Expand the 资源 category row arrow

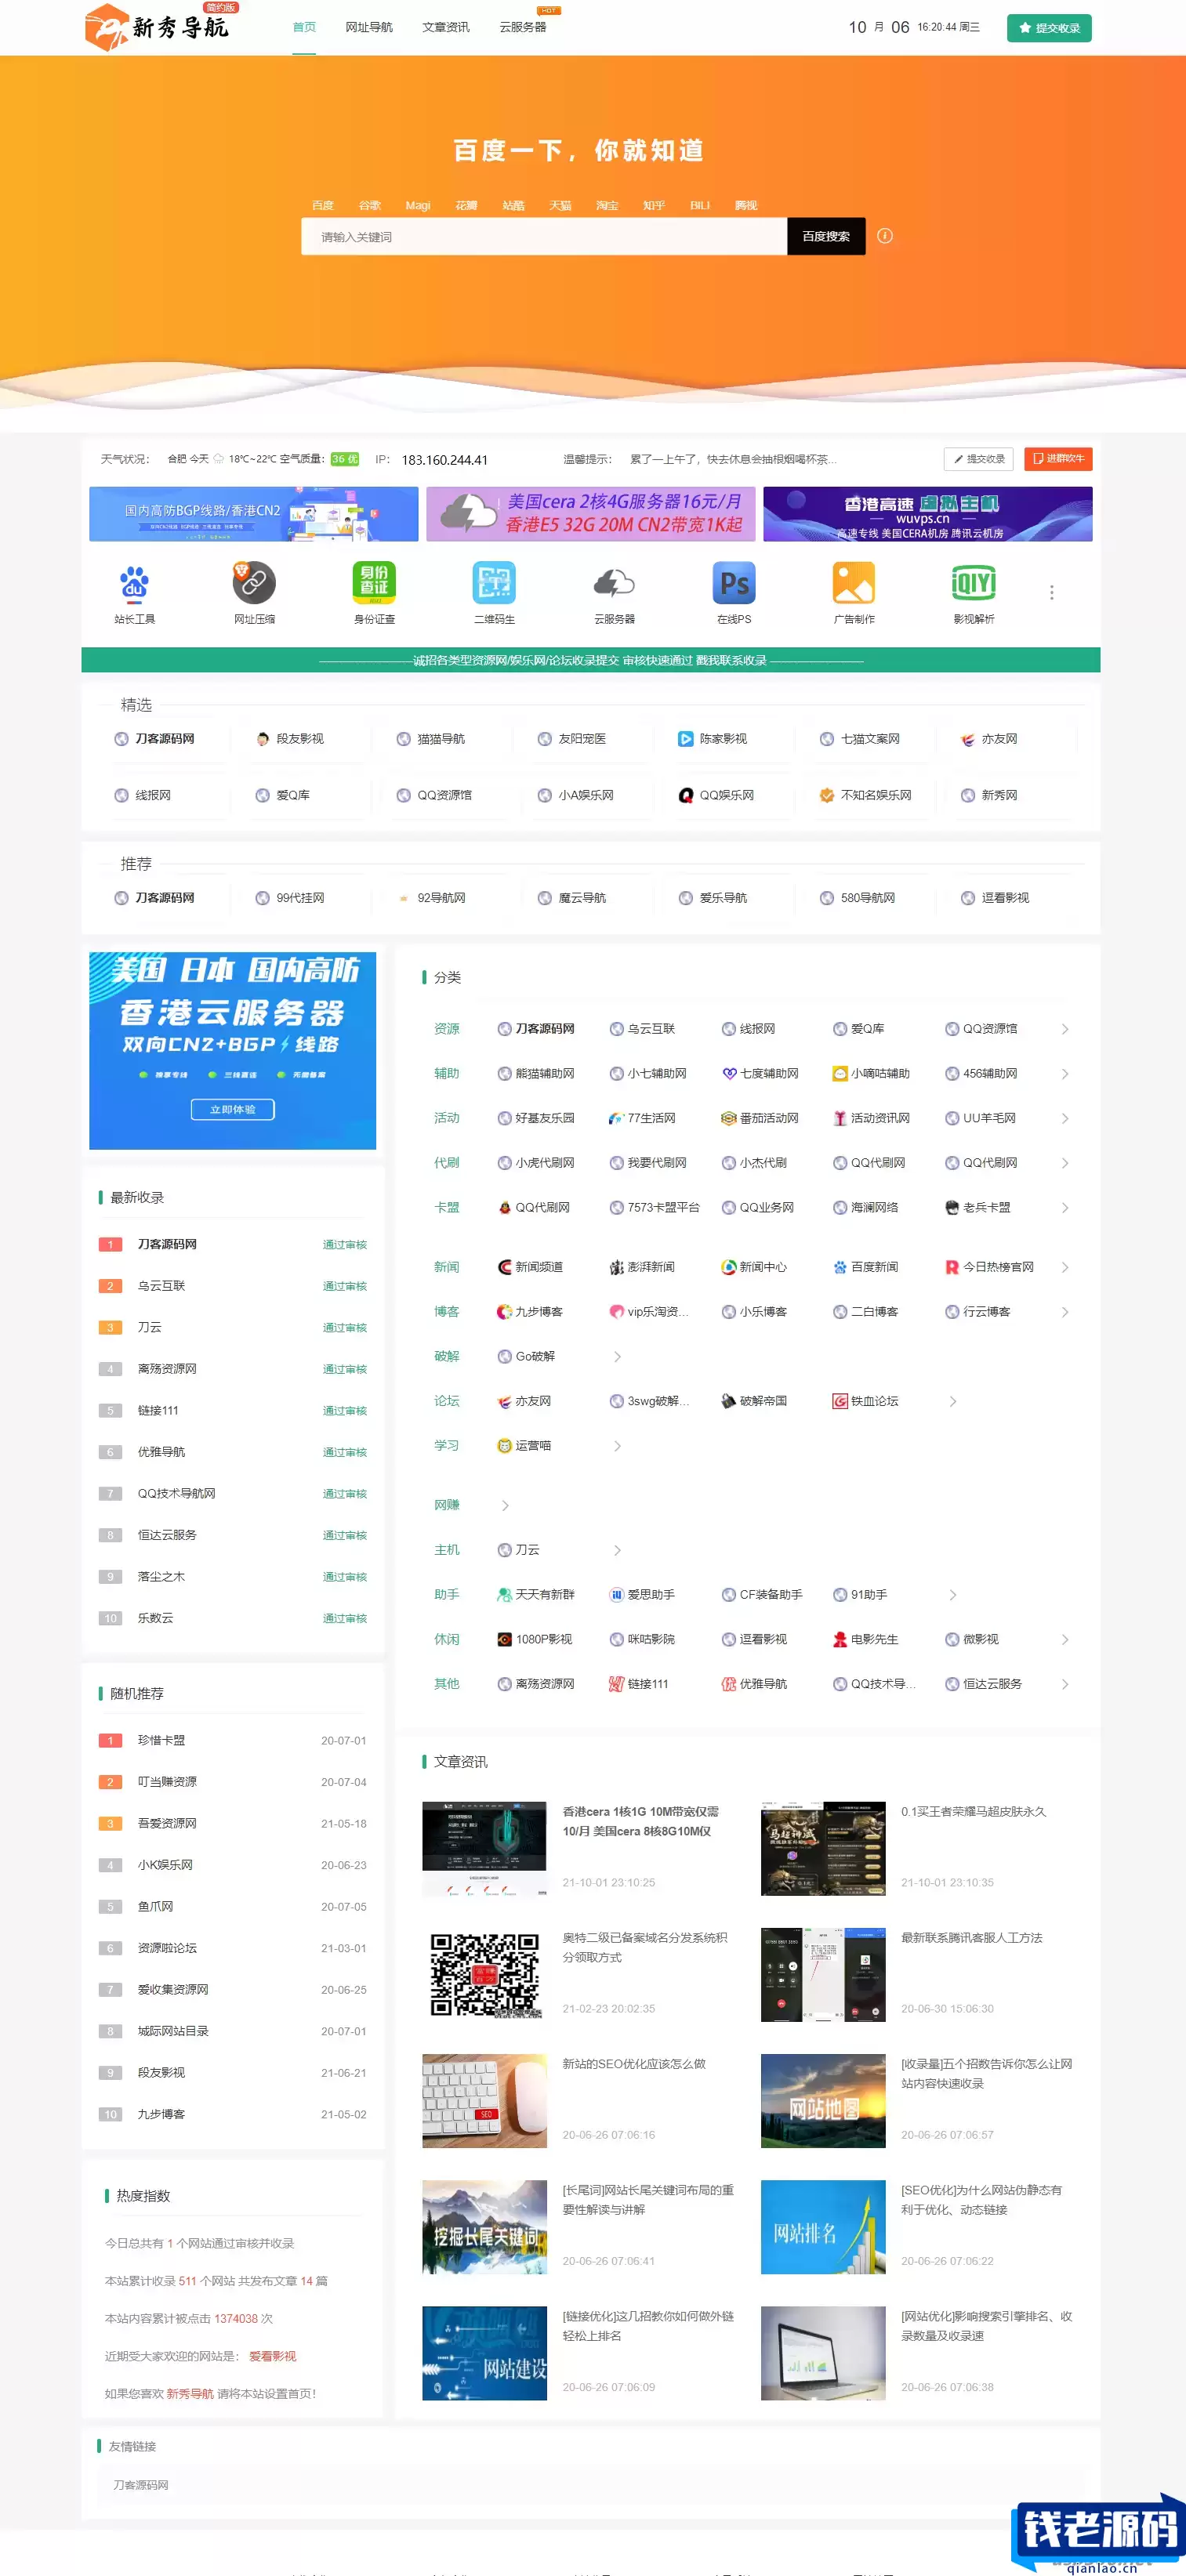[x=1065, y=1029]
